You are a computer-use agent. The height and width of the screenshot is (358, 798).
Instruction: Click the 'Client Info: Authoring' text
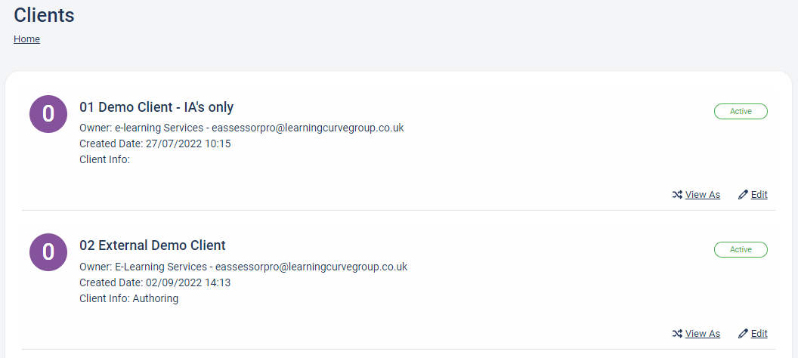coord(128,298)
